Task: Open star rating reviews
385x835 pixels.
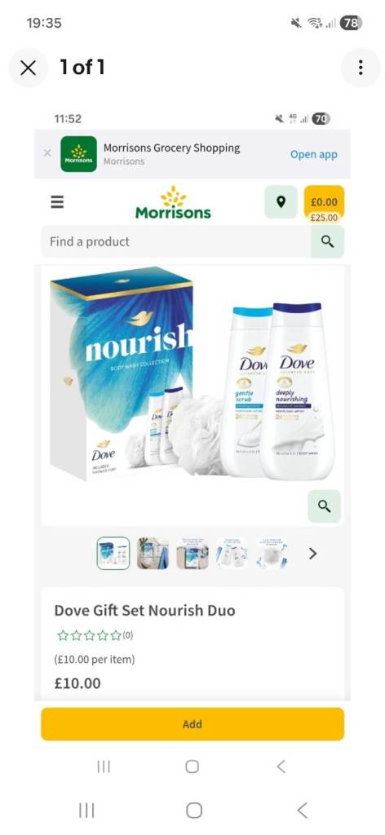Action: pos(95,635)
